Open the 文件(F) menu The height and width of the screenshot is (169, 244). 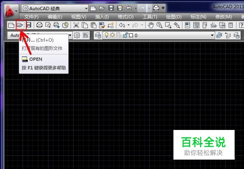point(32,17)
